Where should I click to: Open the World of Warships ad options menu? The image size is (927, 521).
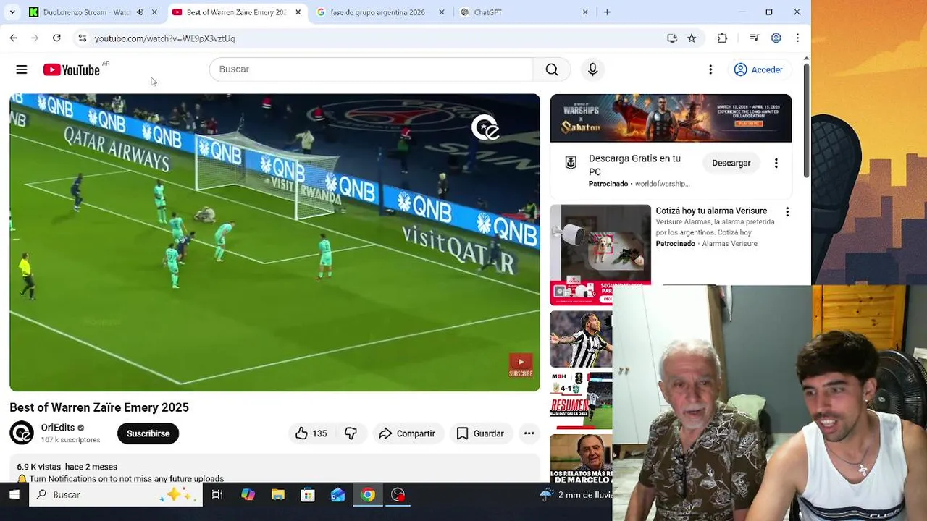tap(776, 163)
